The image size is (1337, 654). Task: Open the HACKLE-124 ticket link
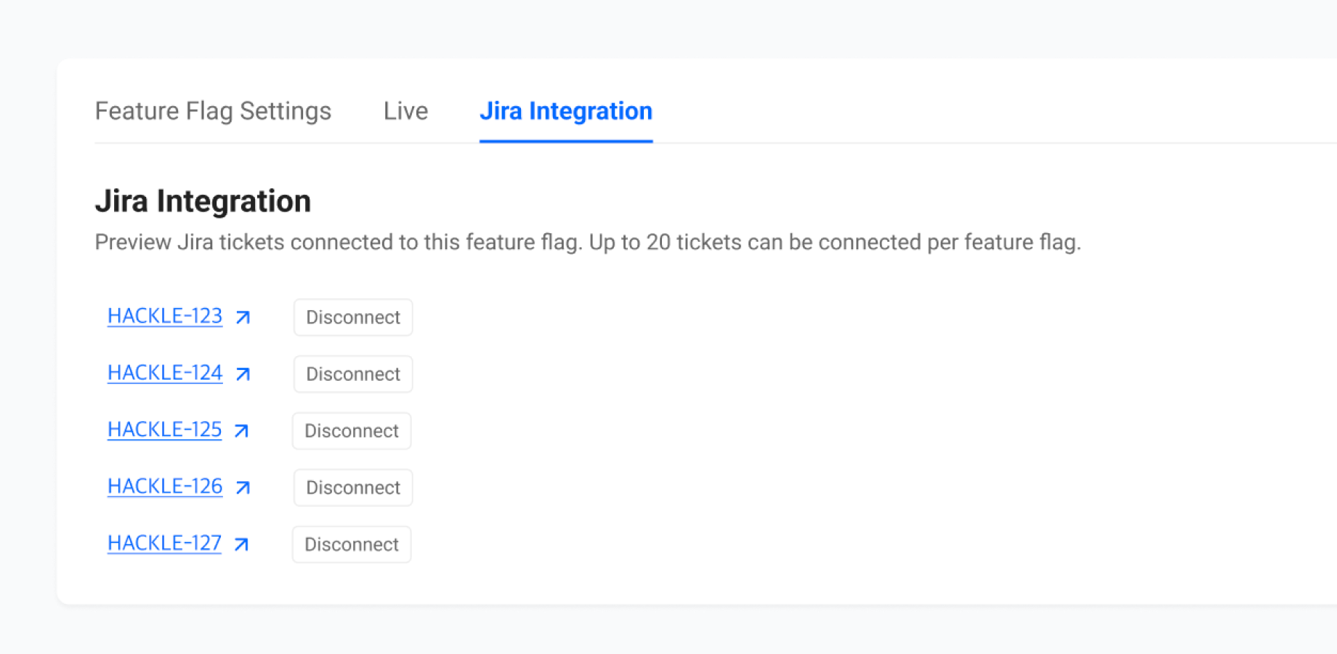point(165,373)
